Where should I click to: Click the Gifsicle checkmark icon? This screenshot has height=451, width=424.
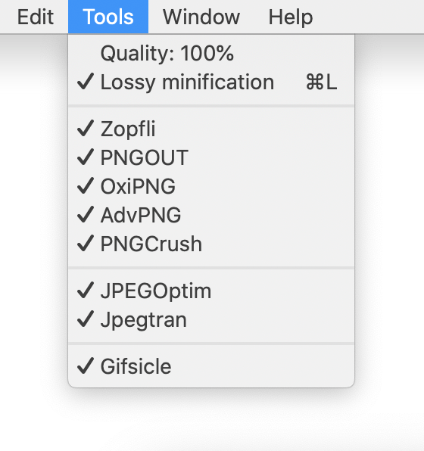click(86, 365)
